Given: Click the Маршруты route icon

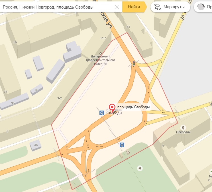Looking at the screenshot, I should [x=158, y=7].
